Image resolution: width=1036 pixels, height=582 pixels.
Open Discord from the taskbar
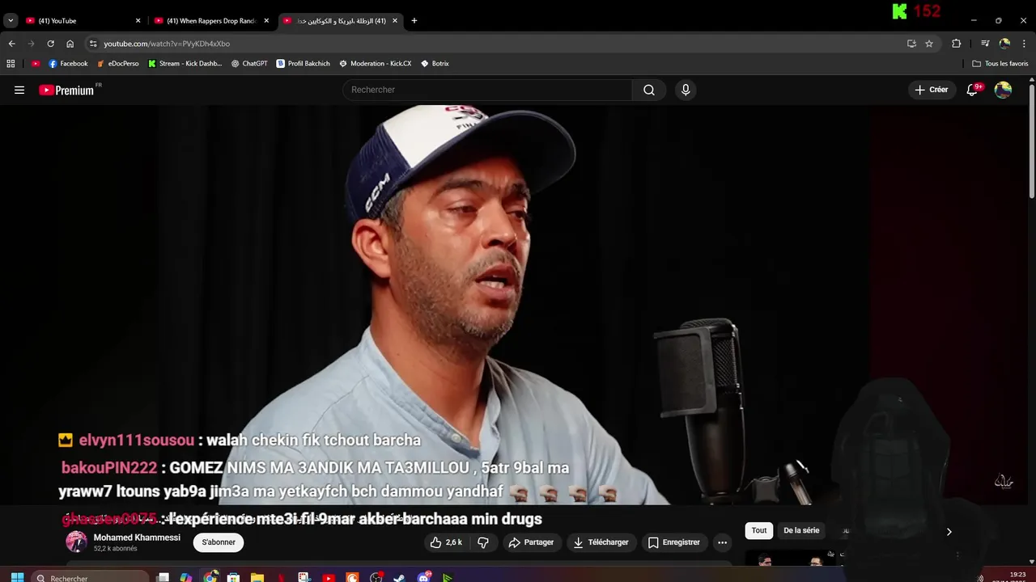424,577
